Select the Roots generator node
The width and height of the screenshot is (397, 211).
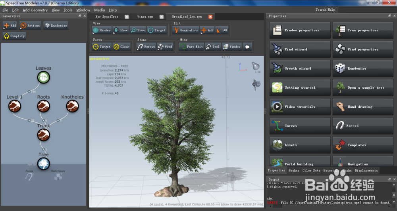pos(44,106)
